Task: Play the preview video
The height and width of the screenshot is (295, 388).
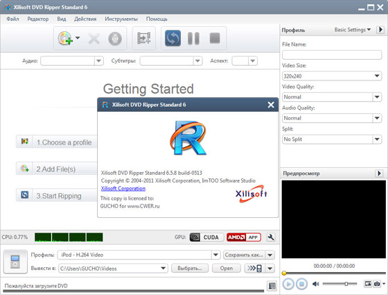Action: click(288, 284)
